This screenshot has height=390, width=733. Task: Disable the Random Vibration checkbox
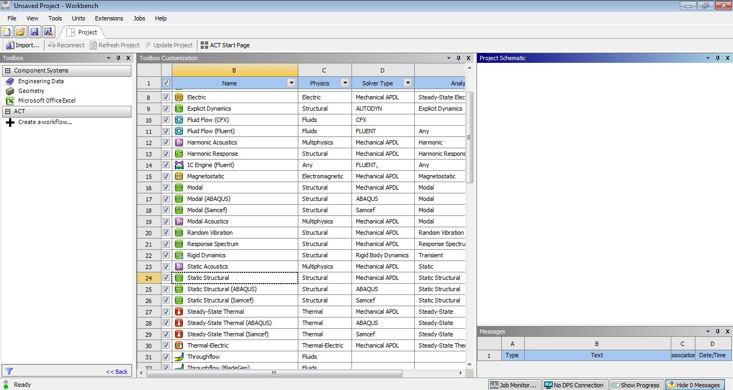point(166,233)
